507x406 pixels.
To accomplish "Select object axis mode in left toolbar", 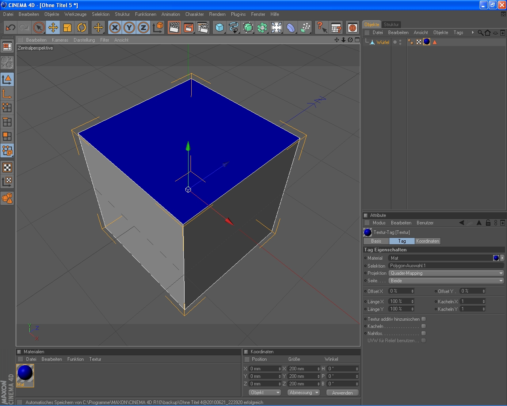I will [x=7, y=94].
